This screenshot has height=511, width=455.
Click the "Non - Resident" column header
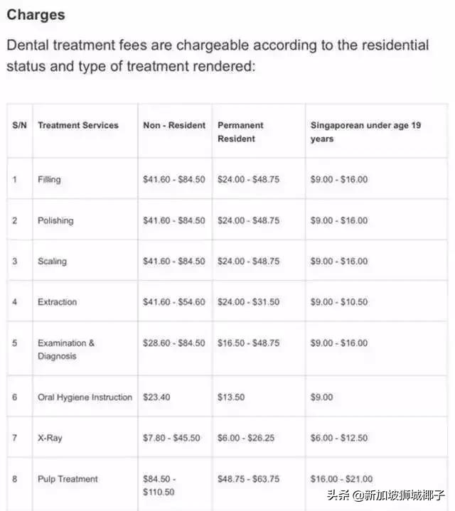pyautogui.click(x=174, y=125)
